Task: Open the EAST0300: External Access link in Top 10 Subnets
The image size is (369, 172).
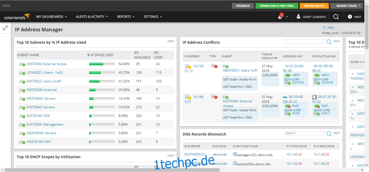Action: (x=47, y=64)
